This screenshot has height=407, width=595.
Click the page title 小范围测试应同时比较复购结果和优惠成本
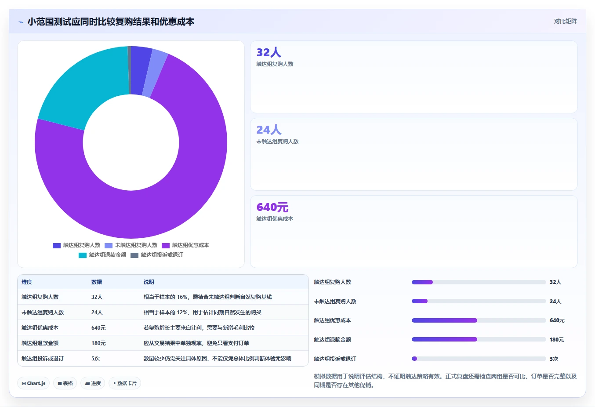111,22
